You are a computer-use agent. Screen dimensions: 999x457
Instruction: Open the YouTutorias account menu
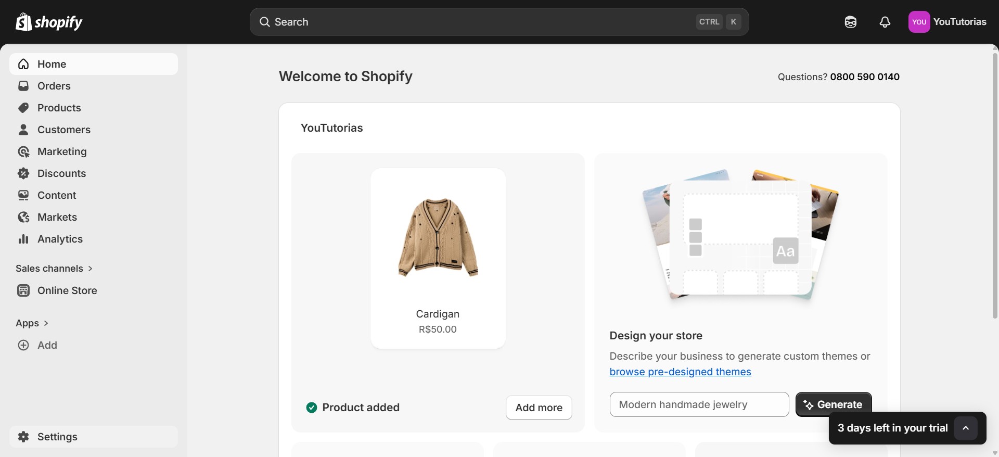pyautogui.click(x=947, y=22)
